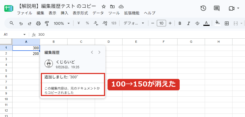Click the font size field showing 10
Screen dimensions: 245x117
[161, 23]
